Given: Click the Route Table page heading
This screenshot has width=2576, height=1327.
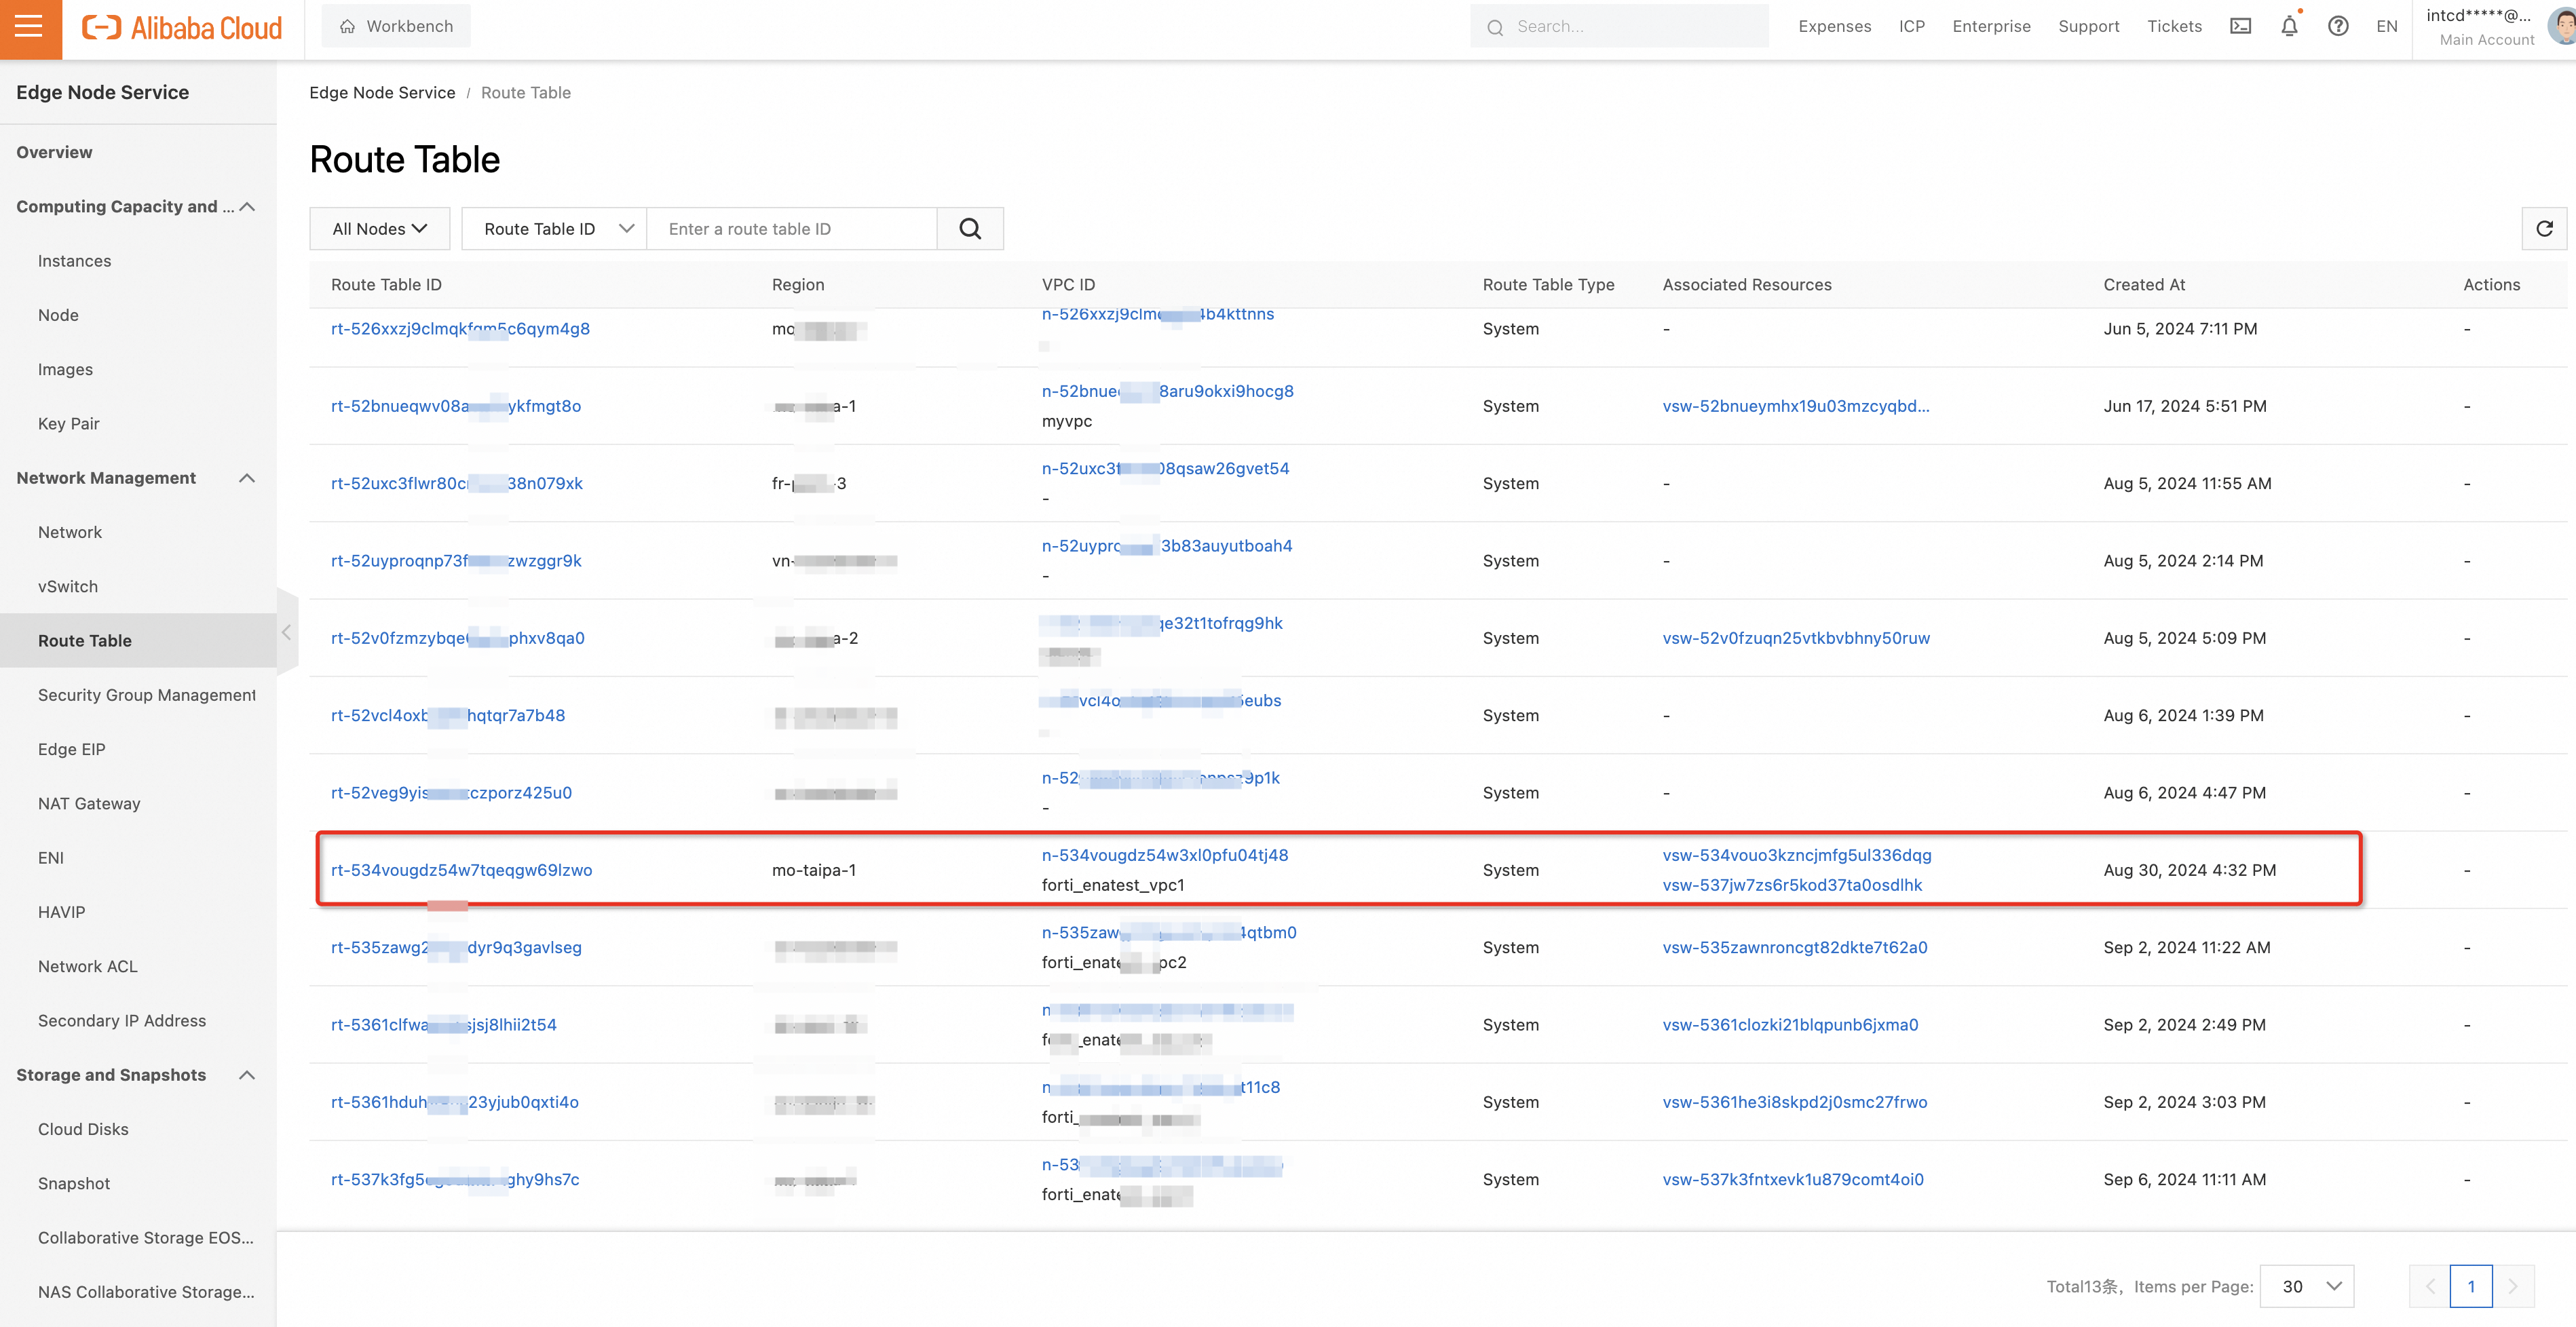Looking at the screenshot, I should (405, 160).
